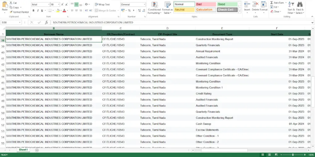Viewport: 315px width, 157px height.
Task: Click the Accounting Number Format icon
Action: click(x=123, y=10)
